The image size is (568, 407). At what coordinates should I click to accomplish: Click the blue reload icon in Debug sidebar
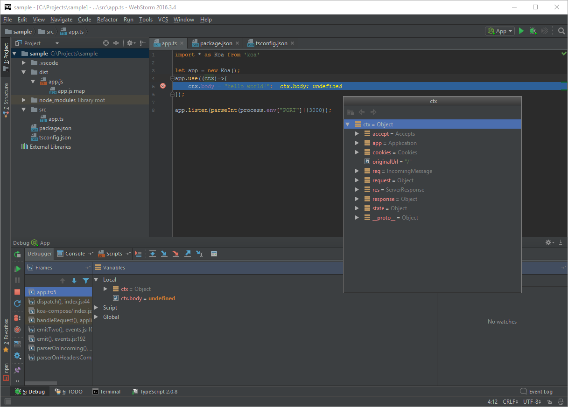pos(17,304)
